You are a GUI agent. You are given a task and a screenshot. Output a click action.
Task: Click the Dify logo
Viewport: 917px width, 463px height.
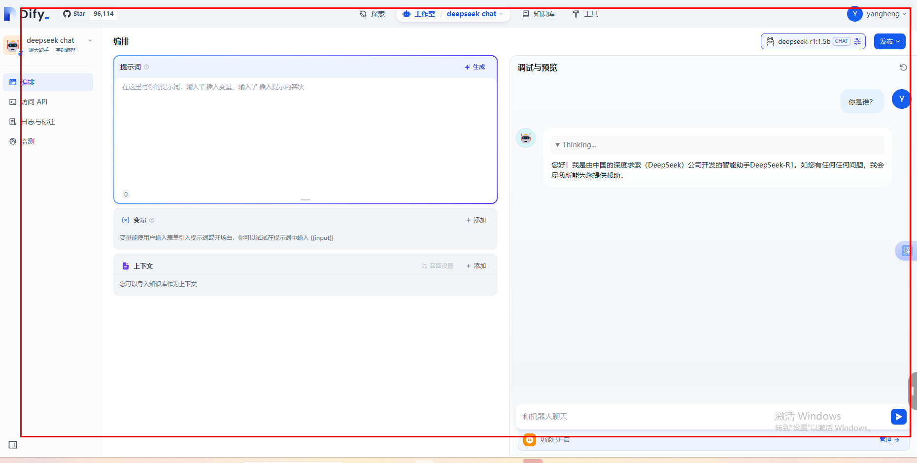pos(27,14)
